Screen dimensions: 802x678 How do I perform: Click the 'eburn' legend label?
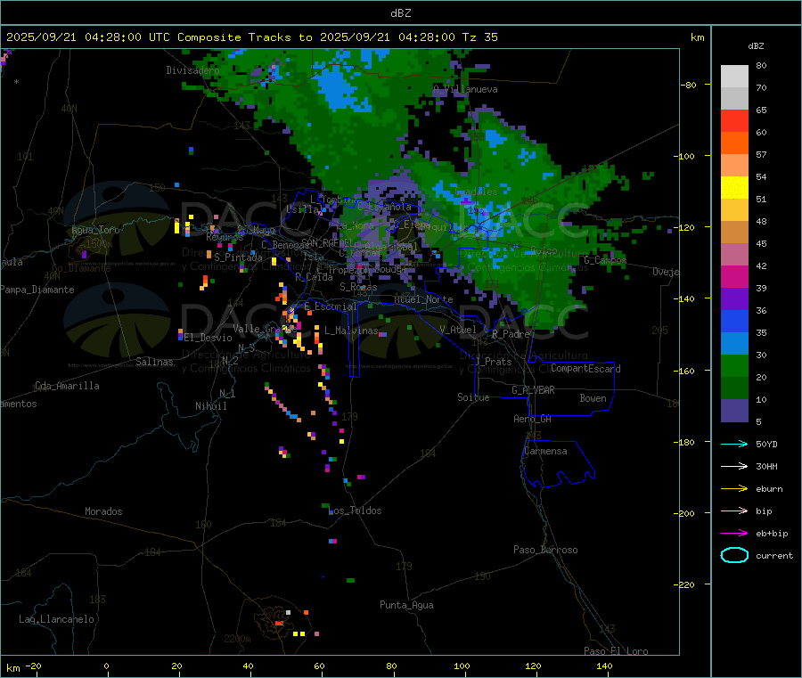click(x=769, y=489)
